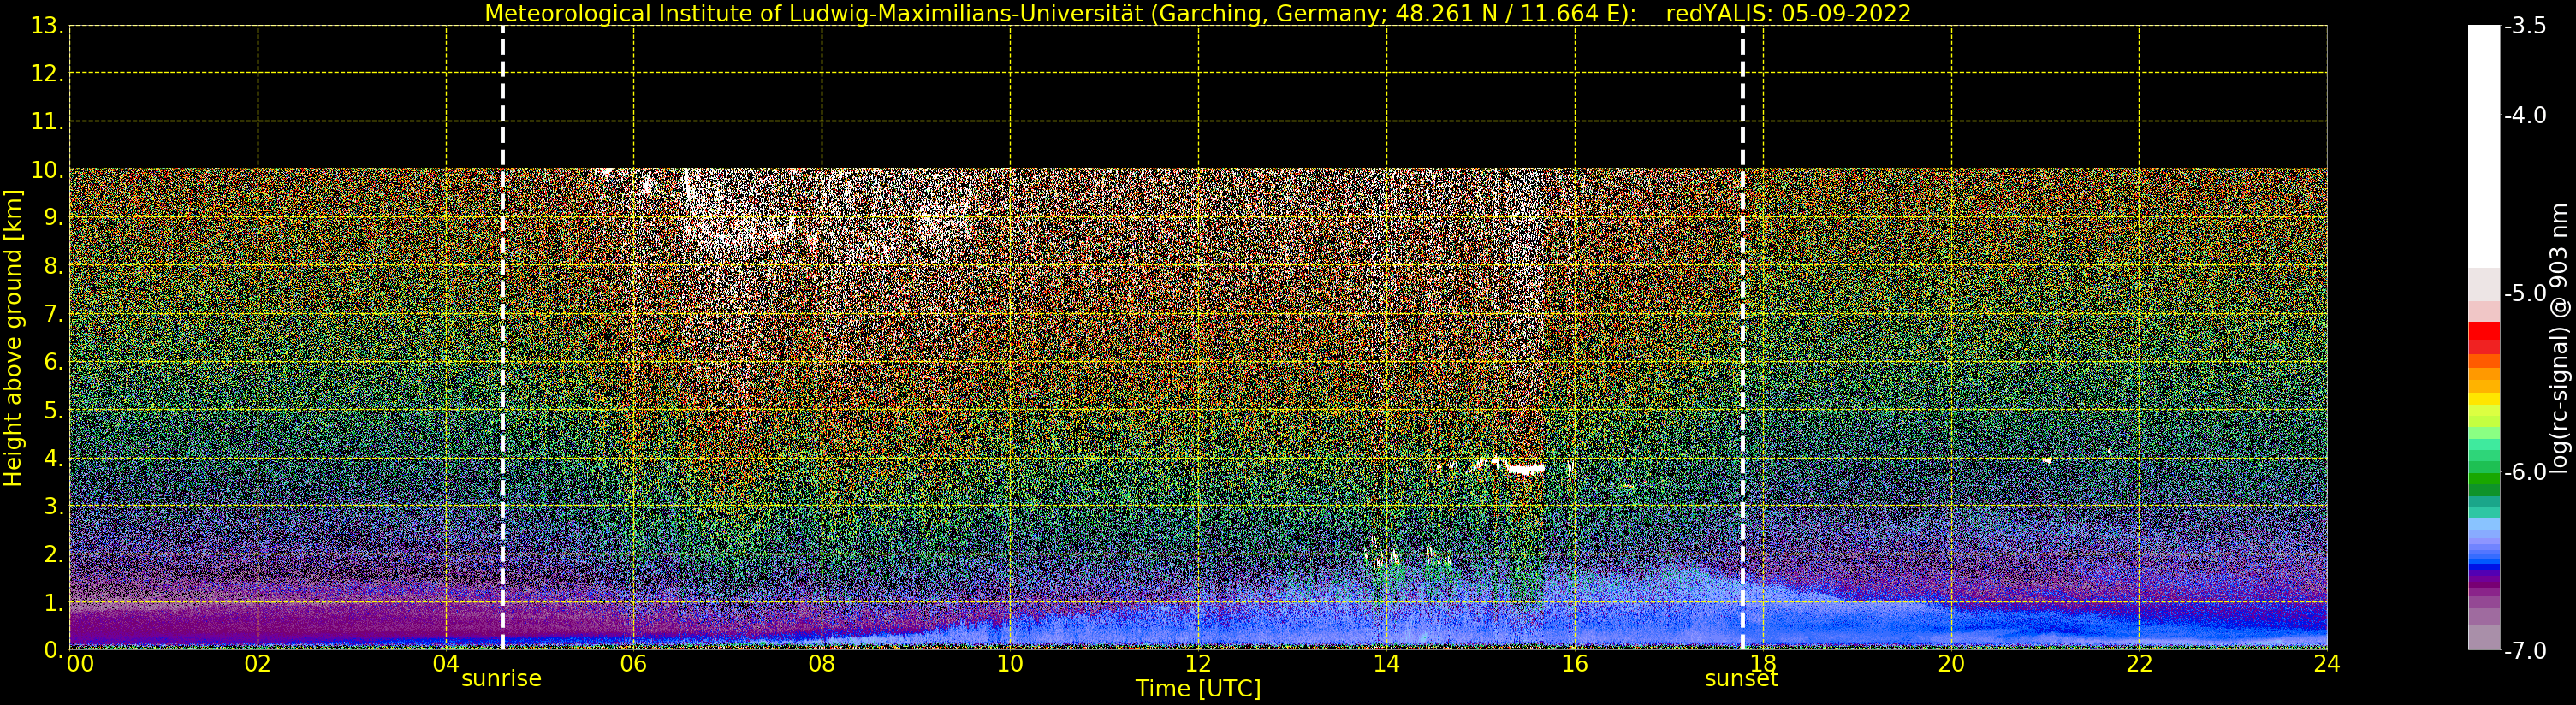2576x705 pixels.
Task: Click the '1.' tick on the height axis
Action: pyautogui.click(x=54, y=602)
